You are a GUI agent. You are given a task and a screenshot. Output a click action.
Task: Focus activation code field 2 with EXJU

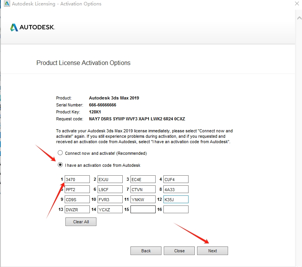pyautogui.click(x=110, y=179)
